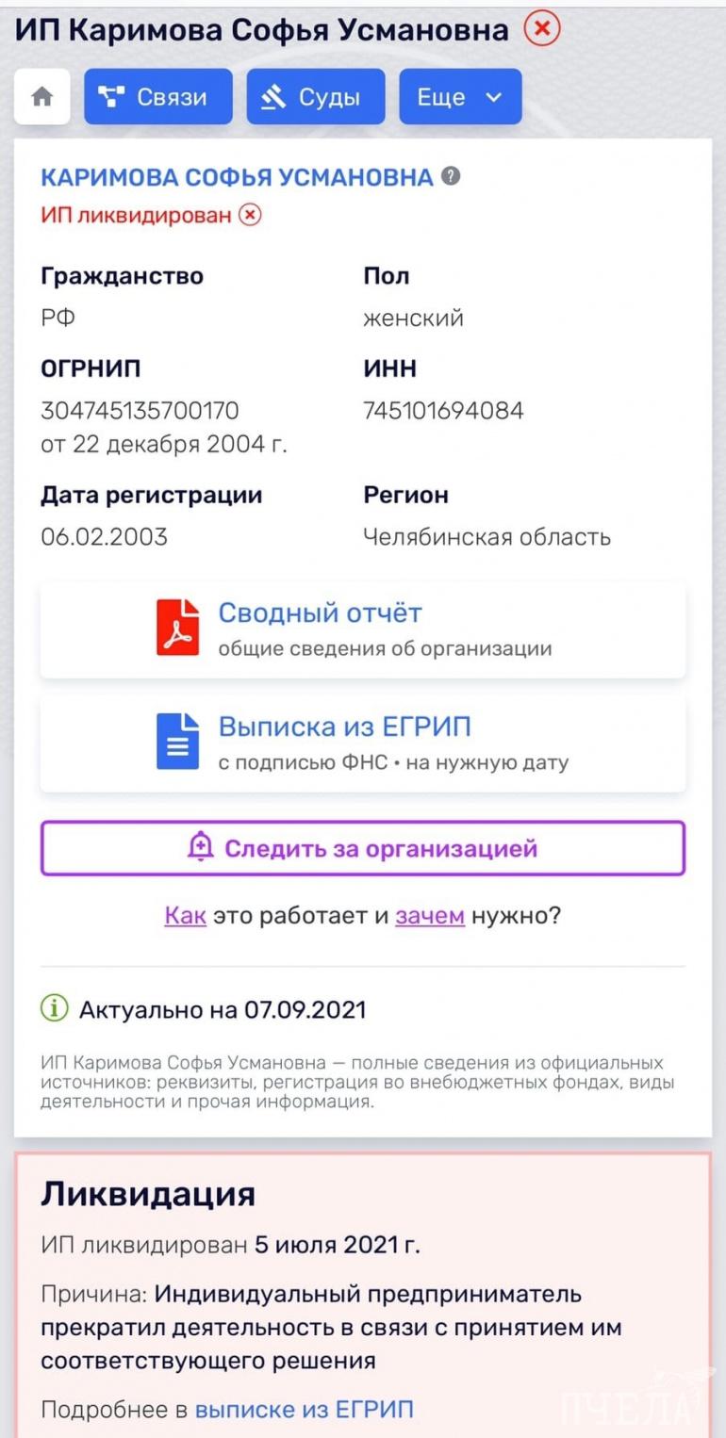The image size is (726, 1438).
Task: Follow the Как link
Action: [185, 915]
